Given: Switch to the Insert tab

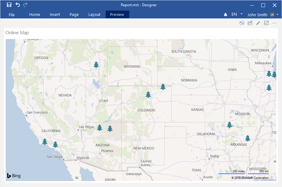Looking at the screenshot, I should 55,15.
